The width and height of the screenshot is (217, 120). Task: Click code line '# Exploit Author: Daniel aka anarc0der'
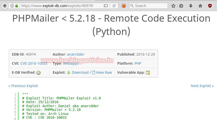tap(60, 106)
